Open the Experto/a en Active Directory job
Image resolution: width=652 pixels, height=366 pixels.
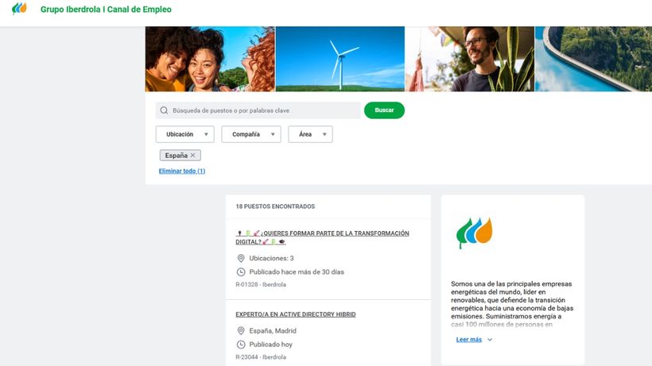pos(296,314)
